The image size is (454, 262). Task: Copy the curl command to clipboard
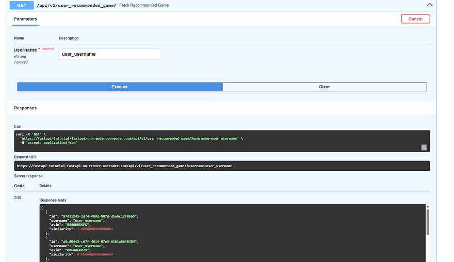424,147
